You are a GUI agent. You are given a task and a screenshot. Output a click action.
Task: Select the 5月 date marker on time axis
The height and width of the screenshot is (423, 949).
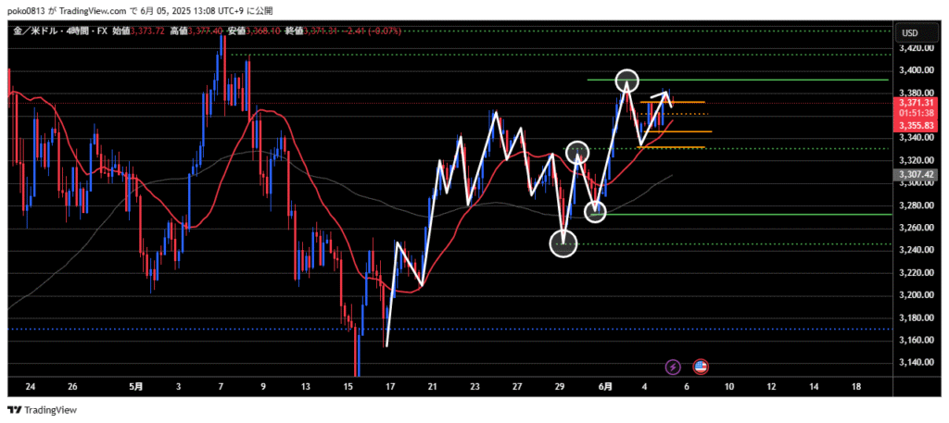[x=135, y=386]
